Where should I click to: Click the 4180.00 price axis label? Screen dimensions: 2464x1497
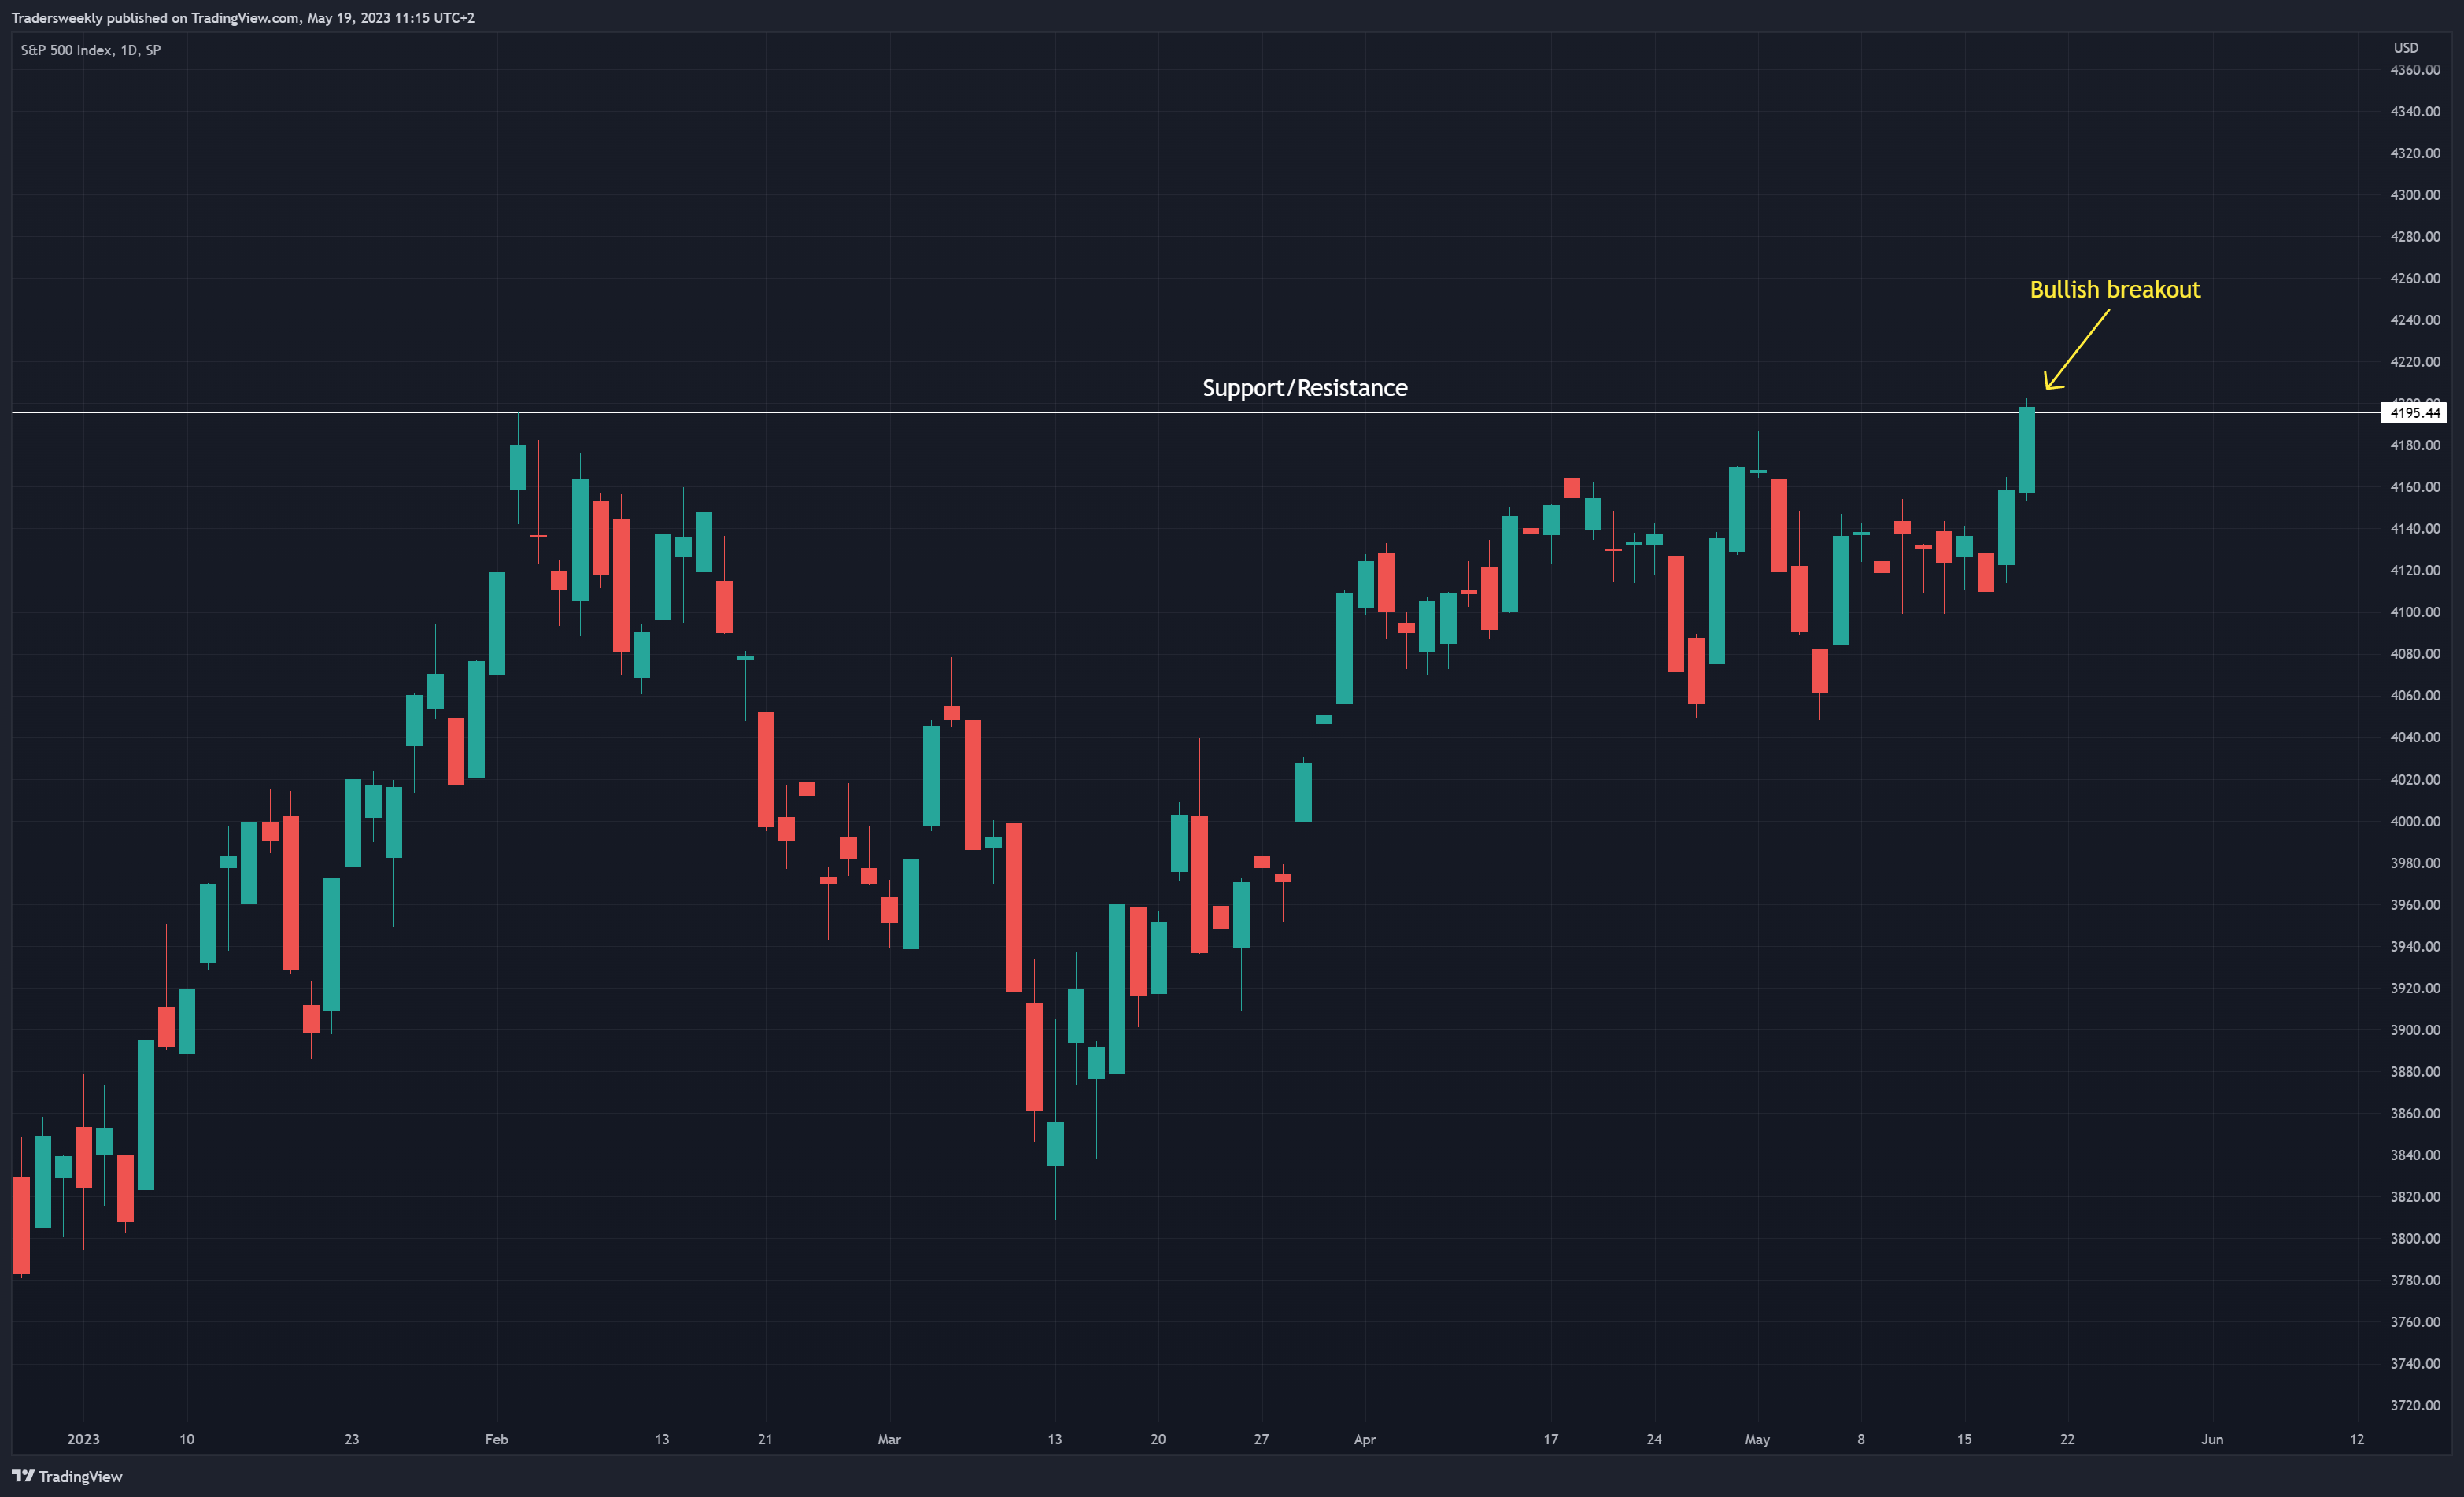click(2414, 445)
